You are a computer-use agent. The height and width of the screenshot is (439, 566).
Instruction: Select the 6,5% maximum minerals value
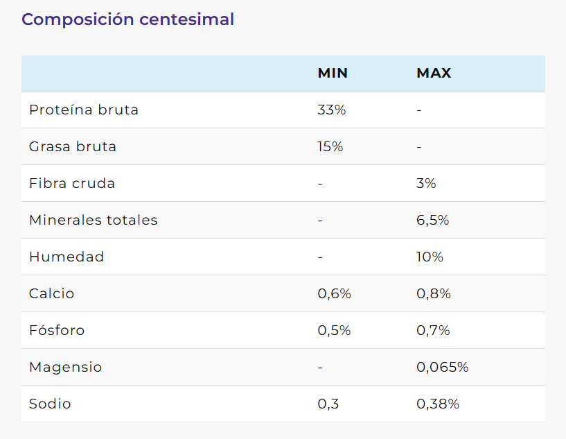click(433, 220)
